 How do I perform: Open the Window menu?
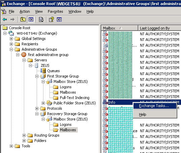coord(75,11)
